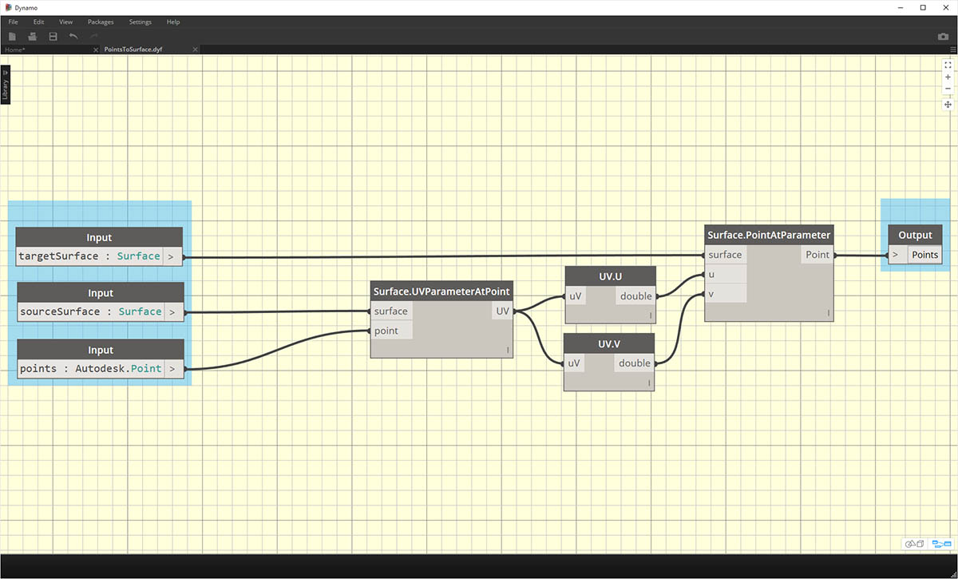This screenshot has height=579, width=958.
Task: Click the Open file toolbar icon
Action: click(x=33, y=37)
